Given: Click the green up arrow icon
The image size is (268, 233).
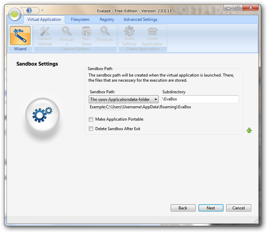Looking at the screenshot, I should [x=249, y=131].
